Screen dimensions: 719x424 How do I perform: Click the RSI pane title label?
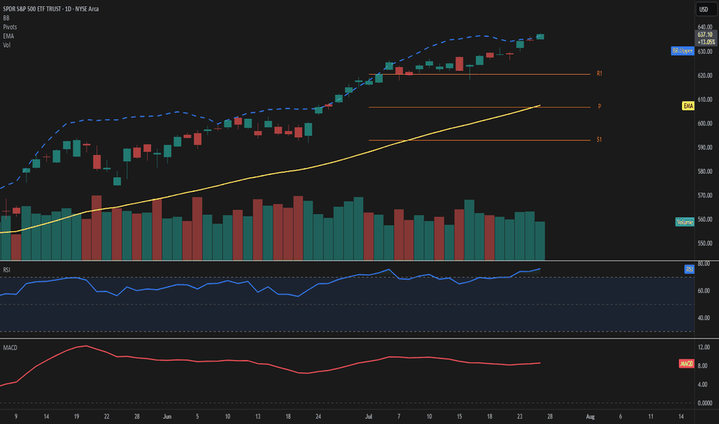[6, 270]
